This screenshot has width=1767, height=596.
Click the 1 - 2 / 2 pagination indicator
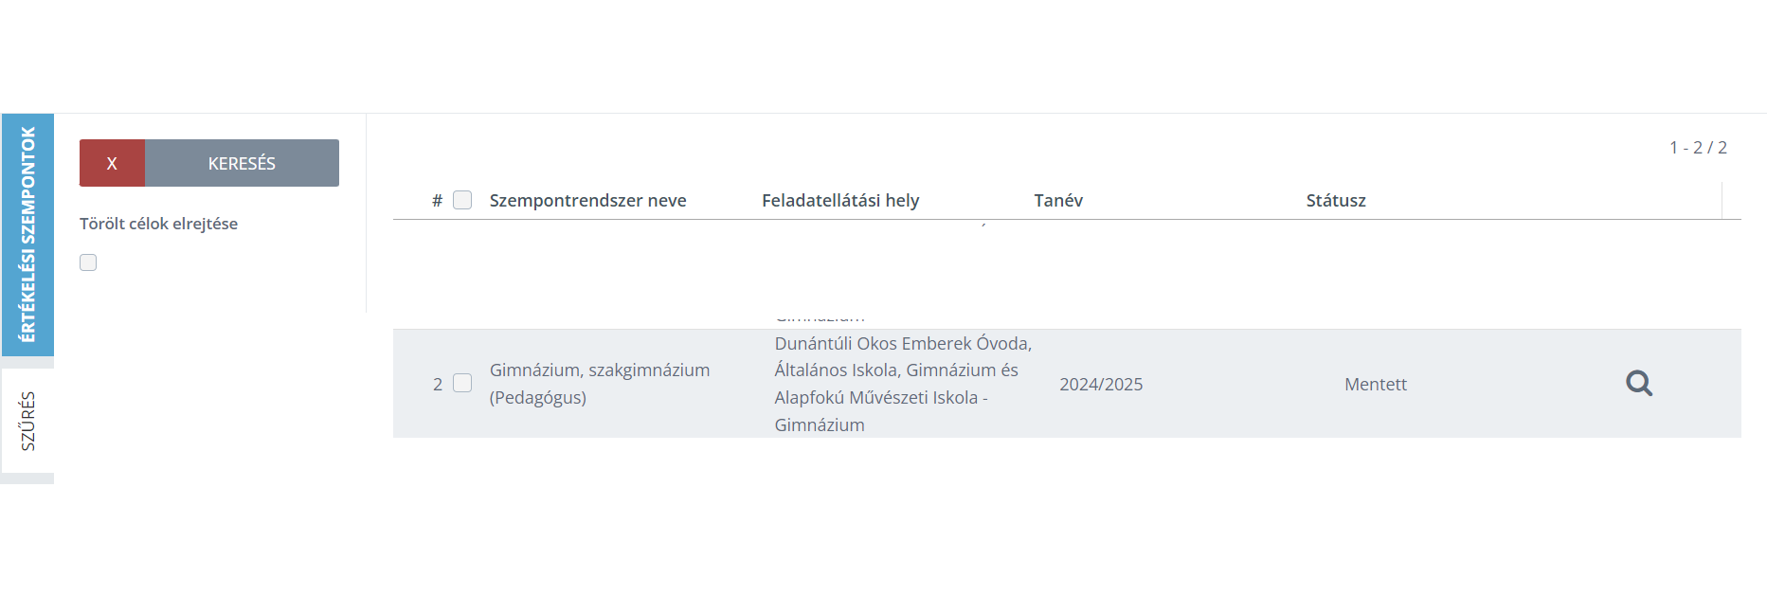click(1698, 147)
